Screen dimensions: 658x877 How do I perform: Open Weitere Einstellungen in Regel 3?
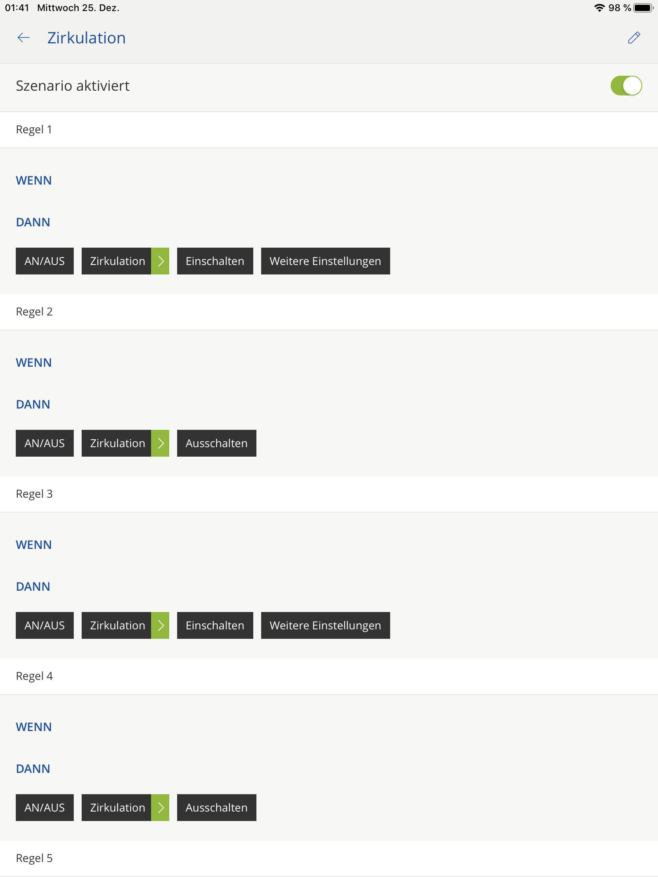(325, 625)
